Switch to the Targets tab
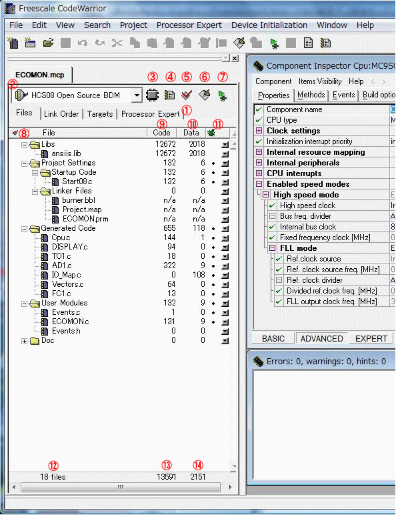Image resolution: width=396 pixels, height=515 pixels. [100, 114]
